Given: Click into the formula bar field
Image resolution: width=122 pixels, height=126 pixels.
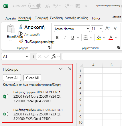Looking at the screenshot, I should tap(92, 56).
